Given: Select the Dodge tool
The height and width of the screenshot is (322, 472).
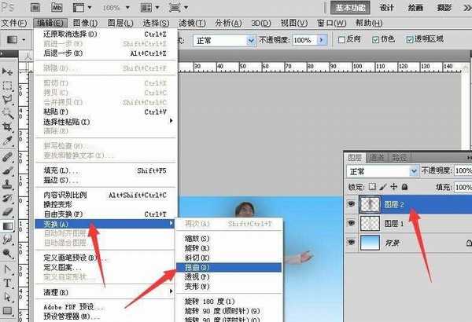Looking at the screenshot, I should pyautogui.click(x=7, y=254).
